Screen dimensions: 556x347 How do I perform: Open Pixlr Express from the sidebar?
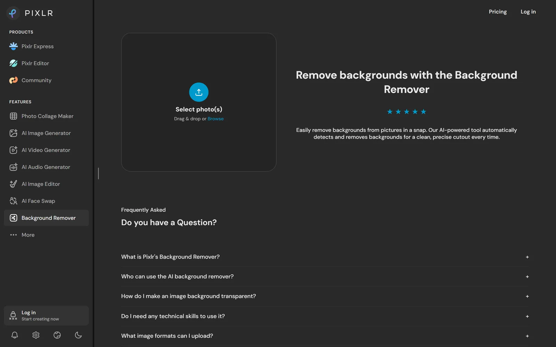[46, 46]
